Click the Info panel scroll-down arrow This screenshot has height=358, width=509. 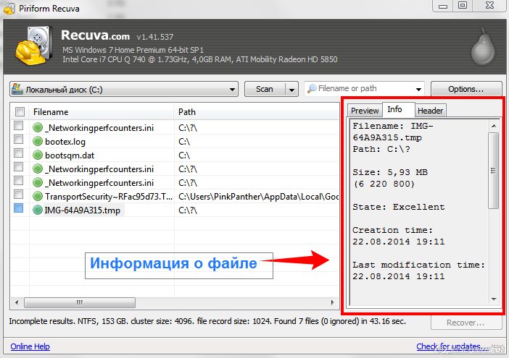click(494, 299)
